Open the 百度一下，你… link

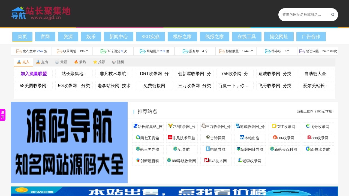235,85
